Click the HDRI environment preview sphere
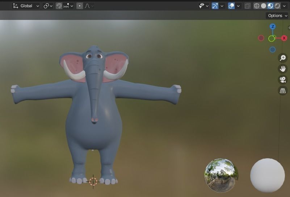Viewport: 290px width, 197px height. 221,175
